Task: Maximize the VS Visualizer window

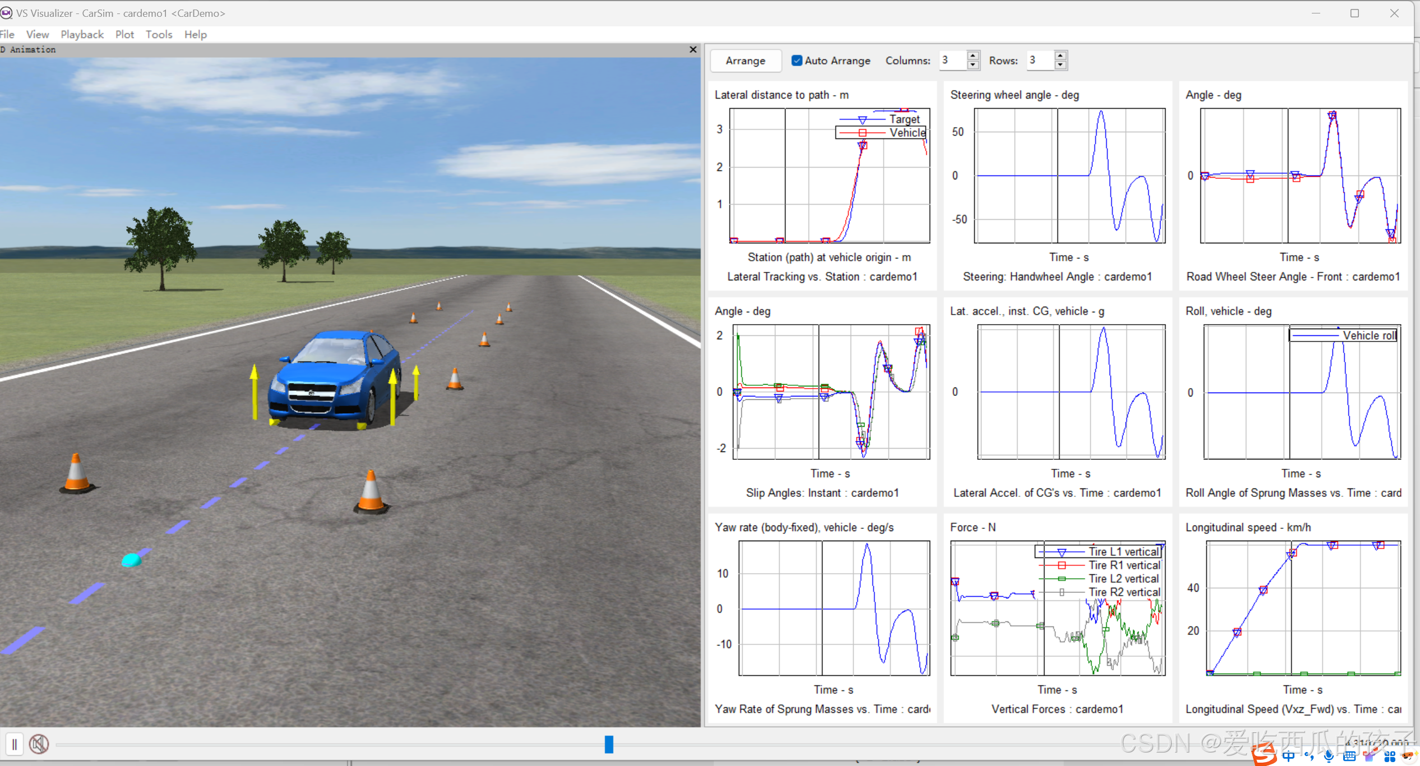Action: pos(1354,13)
